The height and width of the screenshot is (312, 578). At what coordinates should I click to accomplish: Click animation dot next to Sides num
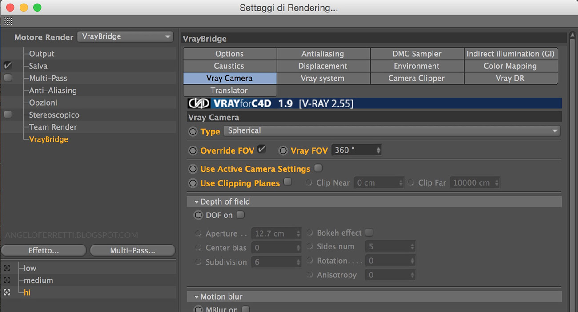tap(309, 246)
